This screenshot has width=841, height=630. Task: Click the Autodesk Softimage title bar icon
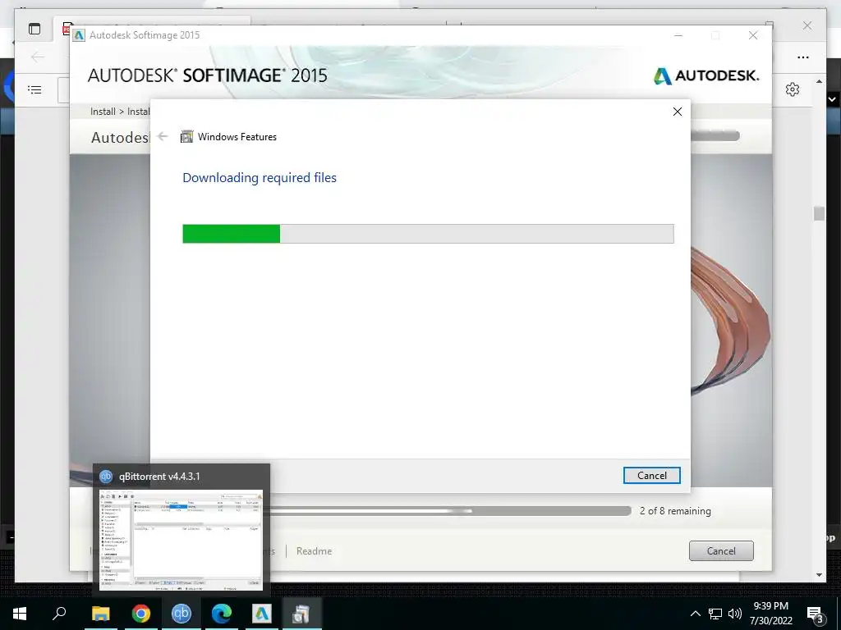pos(80,35)
